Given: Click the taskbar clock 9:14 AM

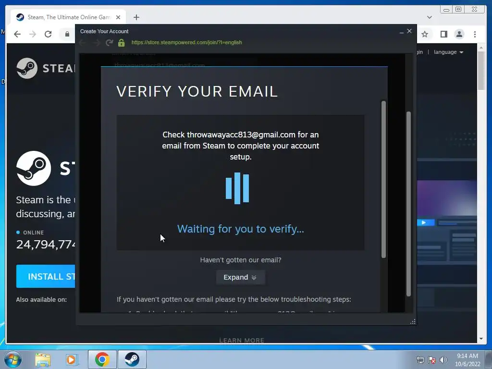Looking at the screenshot, I should point(467,359).
